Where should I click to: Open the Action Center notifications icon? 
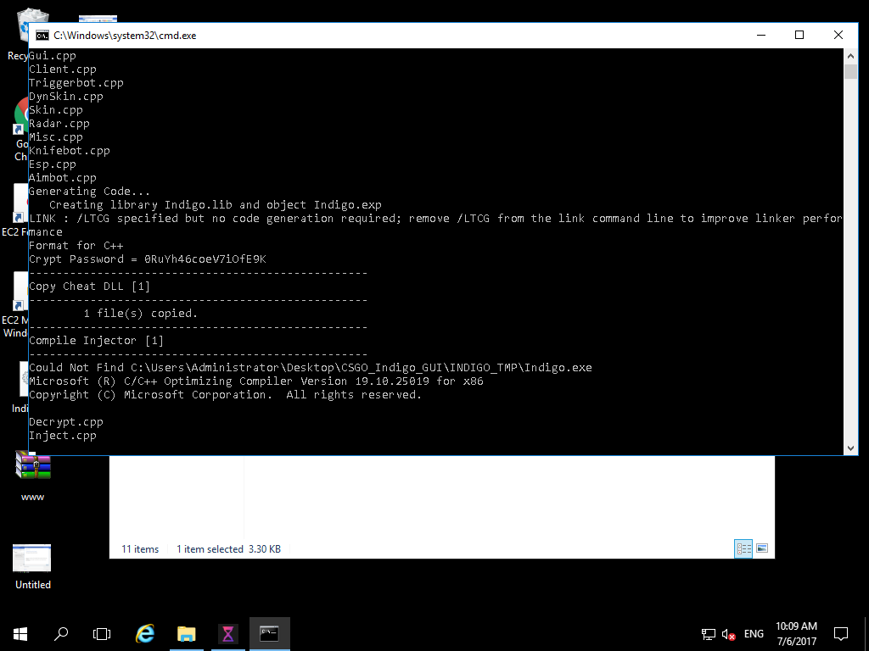[x=841, y=634]
